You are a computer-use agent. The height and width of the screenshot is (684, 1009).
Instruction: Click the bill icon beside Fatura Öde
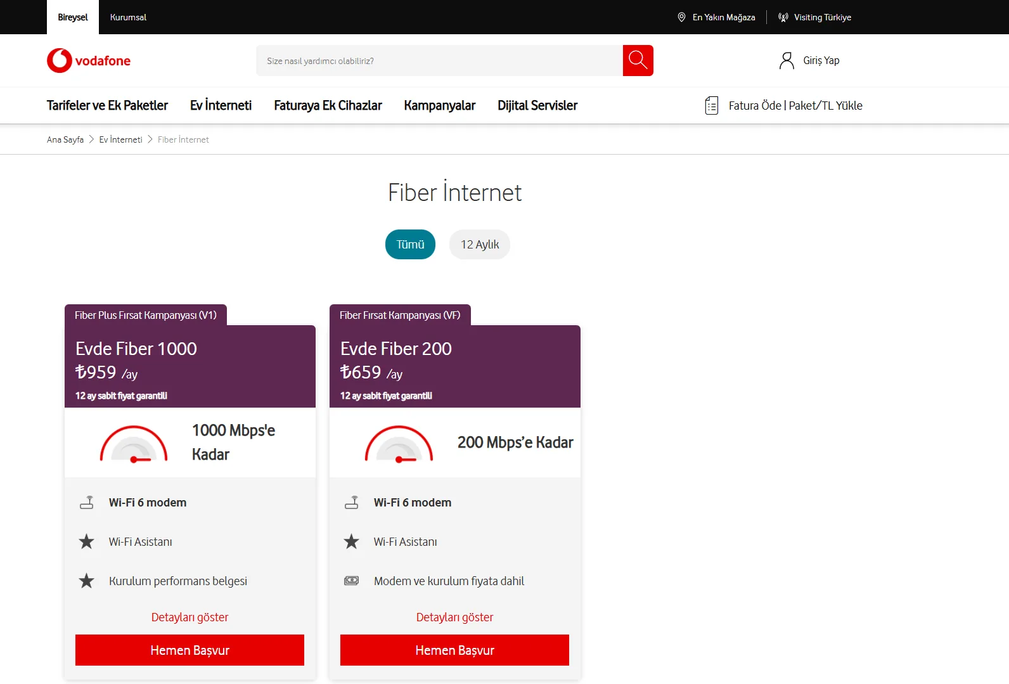[712, 105]
